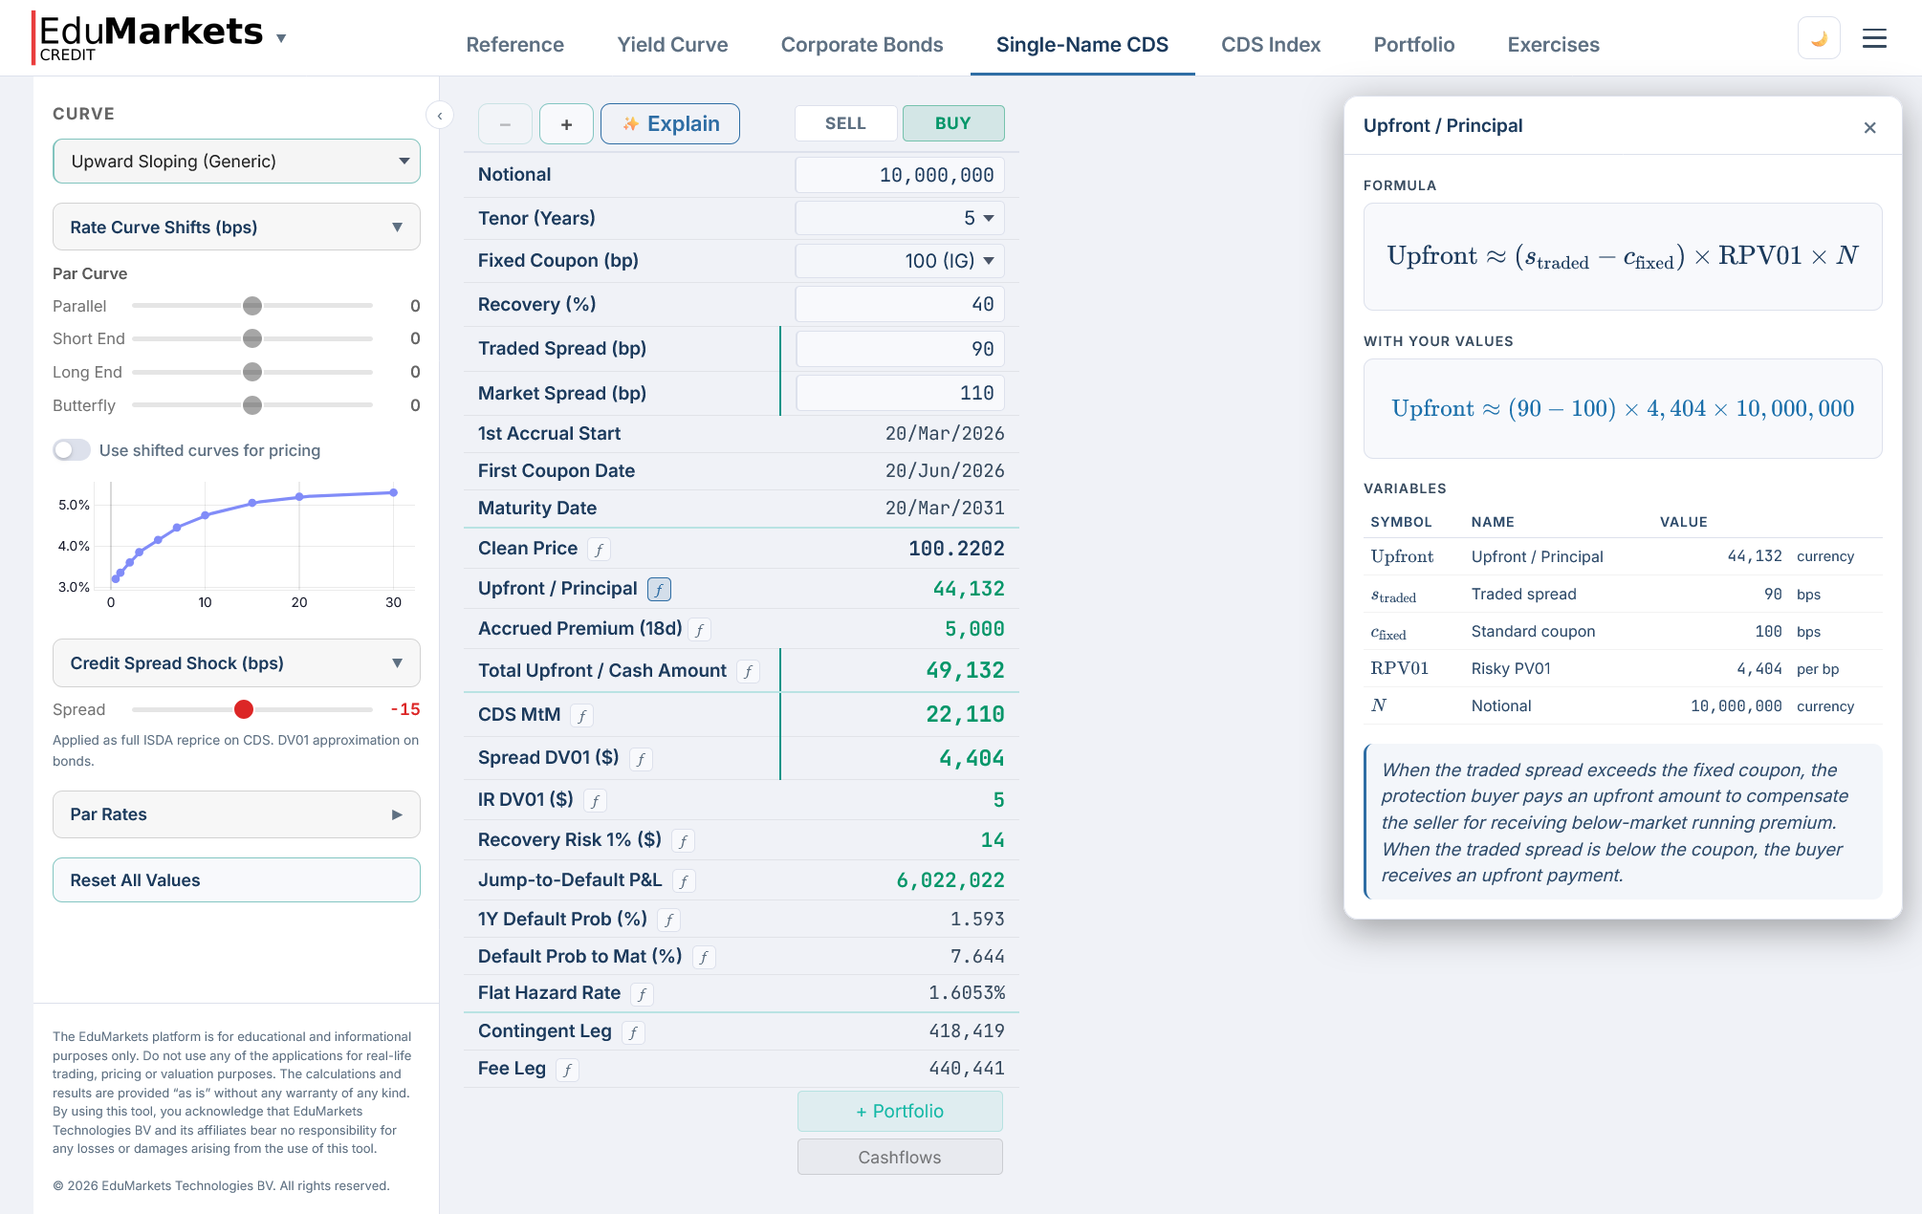Expand the Par Rates section
Viewport: 1922px width, 1214px height.
click(235, 813)
